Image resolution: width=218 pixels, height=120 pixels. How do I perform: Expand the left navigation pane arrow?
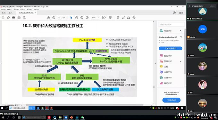[x=1, y=63]
